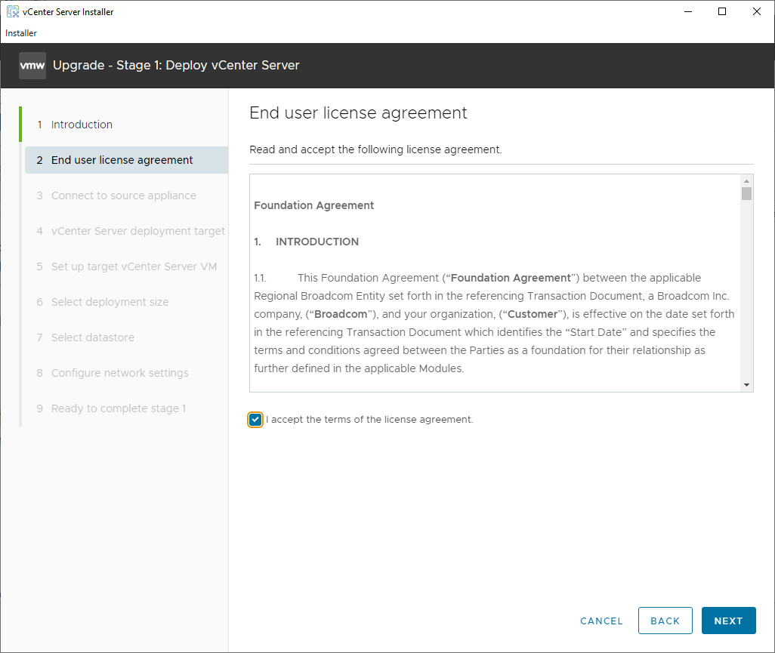Jump to Select deployment size step

point(110,302)
